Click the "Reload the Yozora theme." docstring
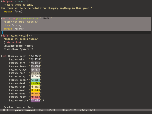 click(x=21, y=39)
